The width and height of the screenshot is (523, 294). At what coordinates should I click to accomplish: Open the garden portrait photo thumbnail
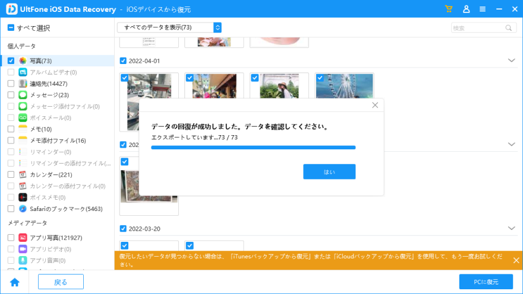[279, 86]
